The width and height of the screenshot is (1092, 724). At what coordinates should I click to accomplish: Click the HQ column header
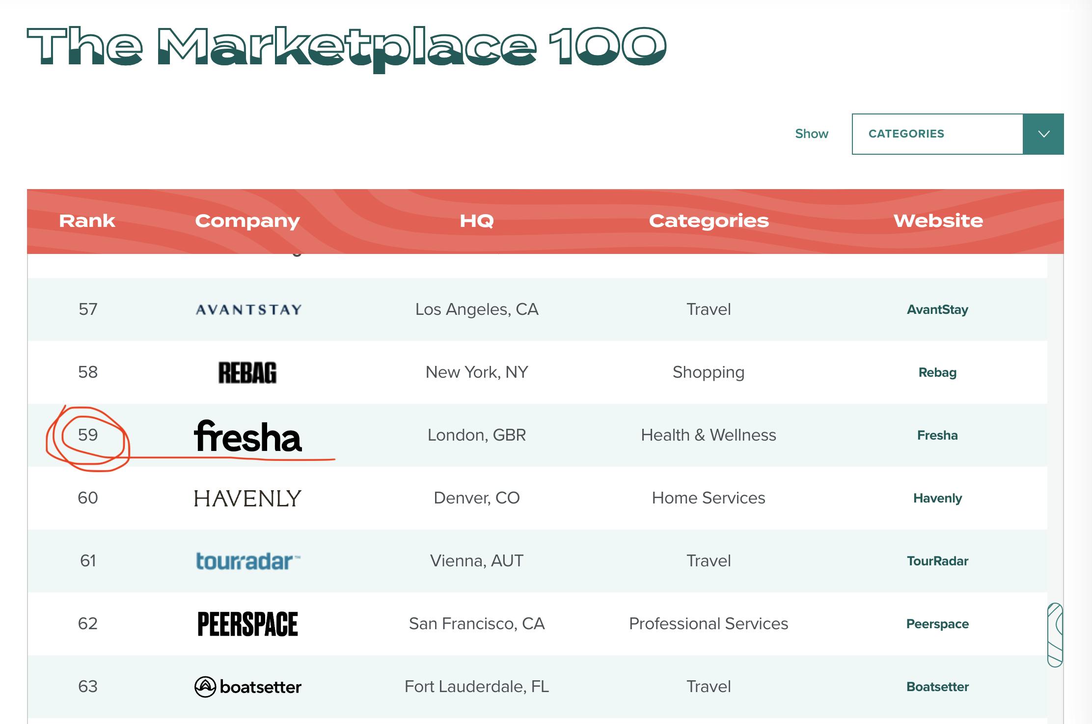477,221
